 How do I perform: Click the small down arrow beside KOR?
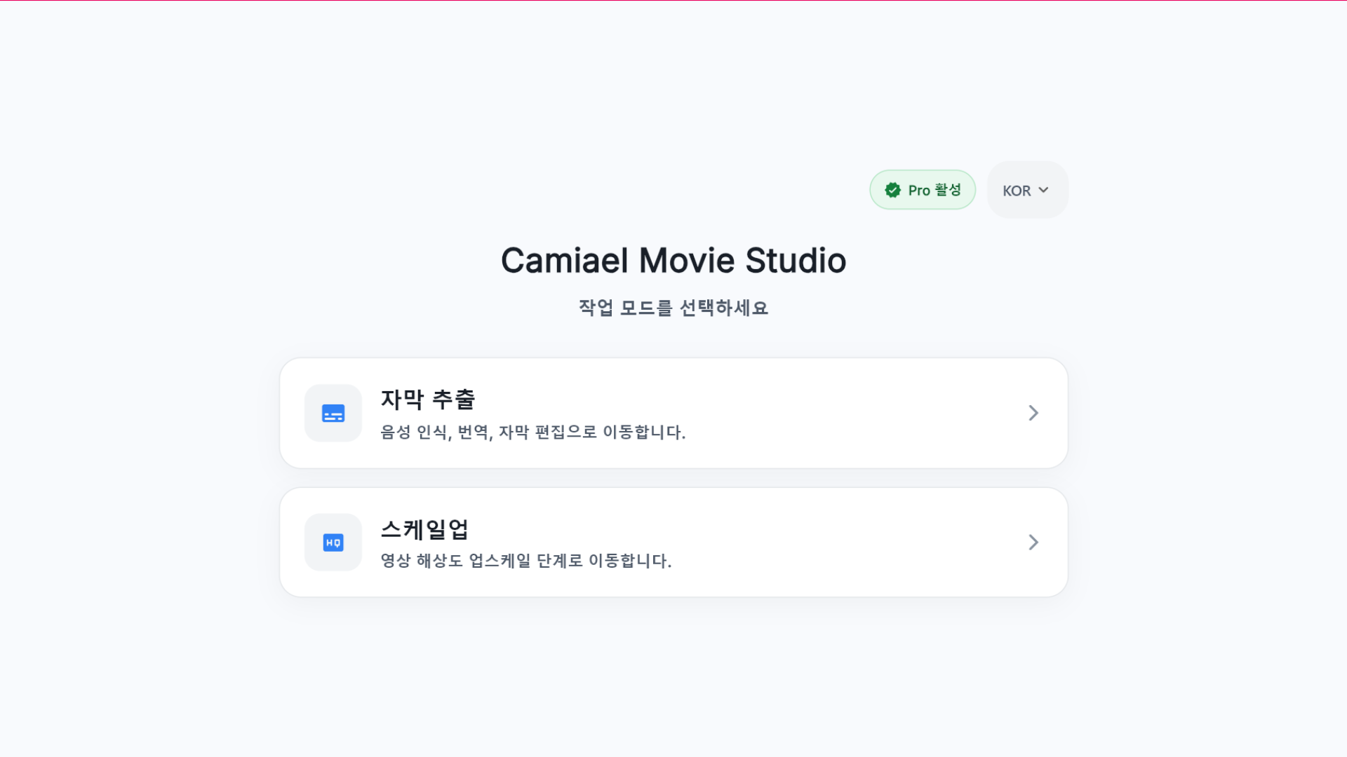coord(1043,190)
